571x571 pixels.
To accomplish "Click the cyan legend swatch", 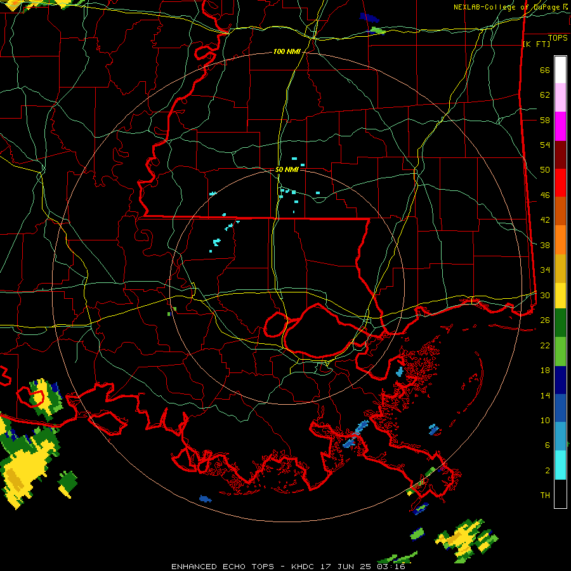I will click(x=560, y=466).
